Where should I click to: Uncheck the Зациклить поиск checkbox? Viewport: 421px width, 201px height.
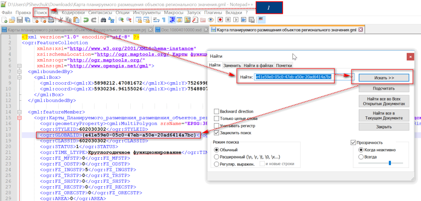point(216,133)
